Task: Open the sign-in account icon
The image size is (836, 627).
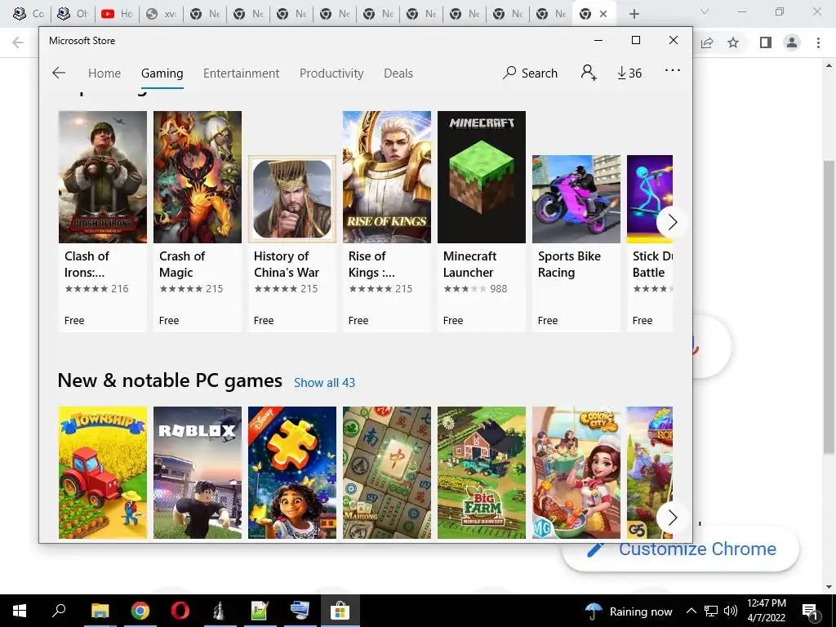Action: [x=589, y=73]
